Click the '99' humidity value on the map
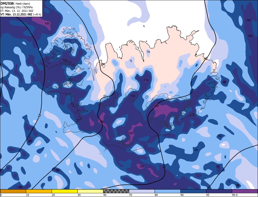Screen dimensions: 258x197 [30, 141]
